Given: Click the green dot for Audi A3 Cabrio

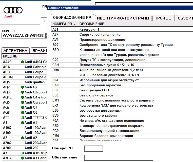Looking at the screenshot, I should pos(22,158).
